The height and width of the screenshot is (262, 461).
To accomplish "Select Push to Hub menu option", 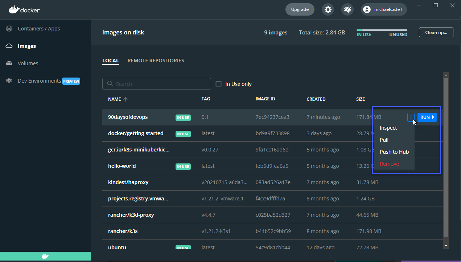I will pos(394,152).
